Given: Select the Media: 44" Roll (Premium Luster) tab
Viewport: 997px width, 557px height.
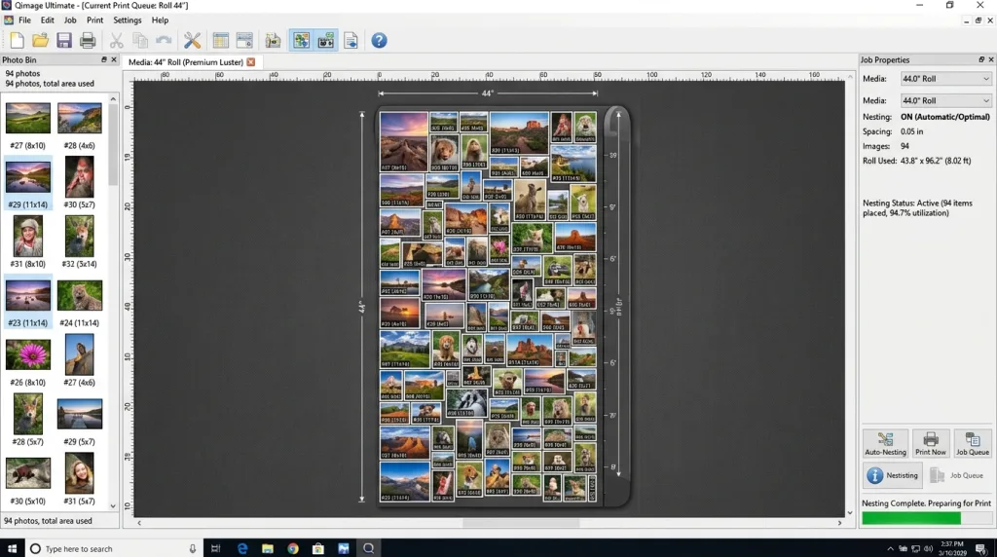Looking at the screenshot, I should tap(185, 62).
